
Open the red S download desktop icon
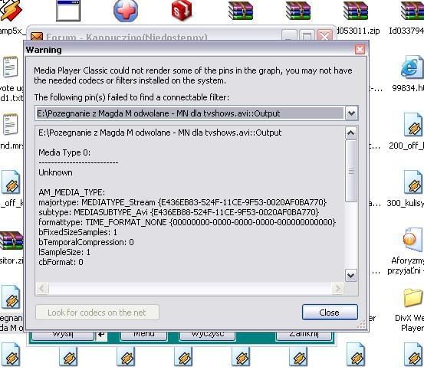point(182,10)
